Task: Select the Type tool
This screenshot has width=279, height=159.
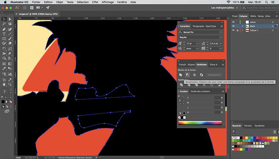Action: point(4,34)
